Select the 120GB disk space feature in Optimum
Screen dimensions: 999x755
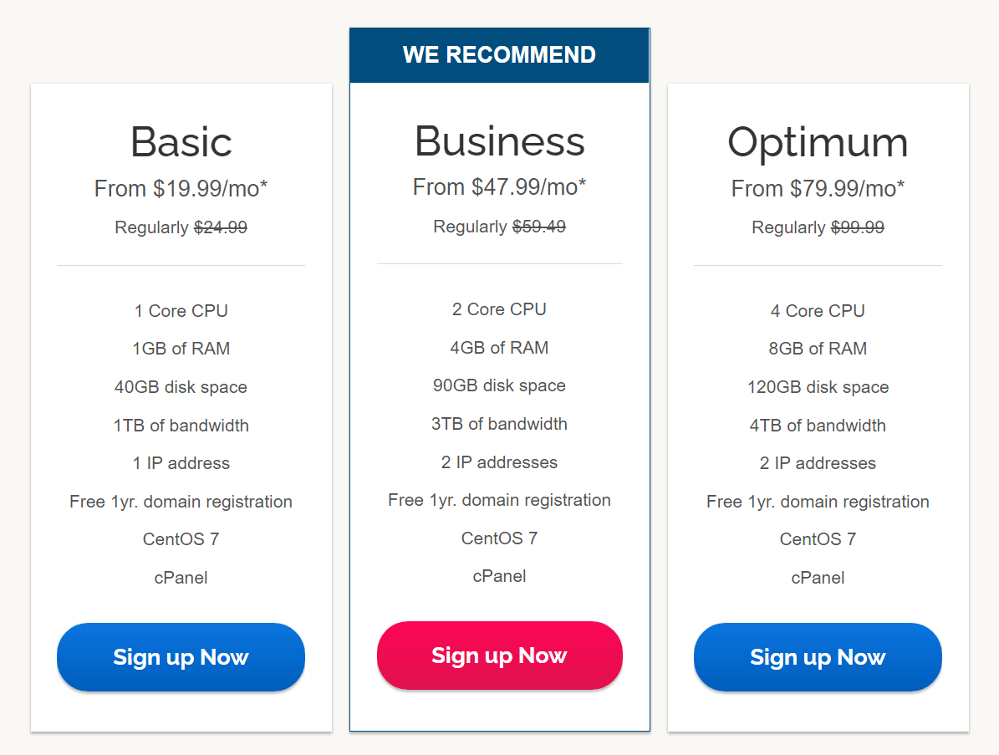click(817, 387)
